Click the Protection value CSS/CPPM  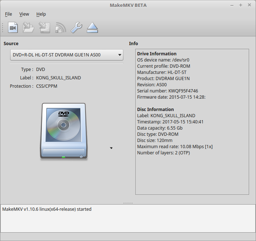(47, 86)
